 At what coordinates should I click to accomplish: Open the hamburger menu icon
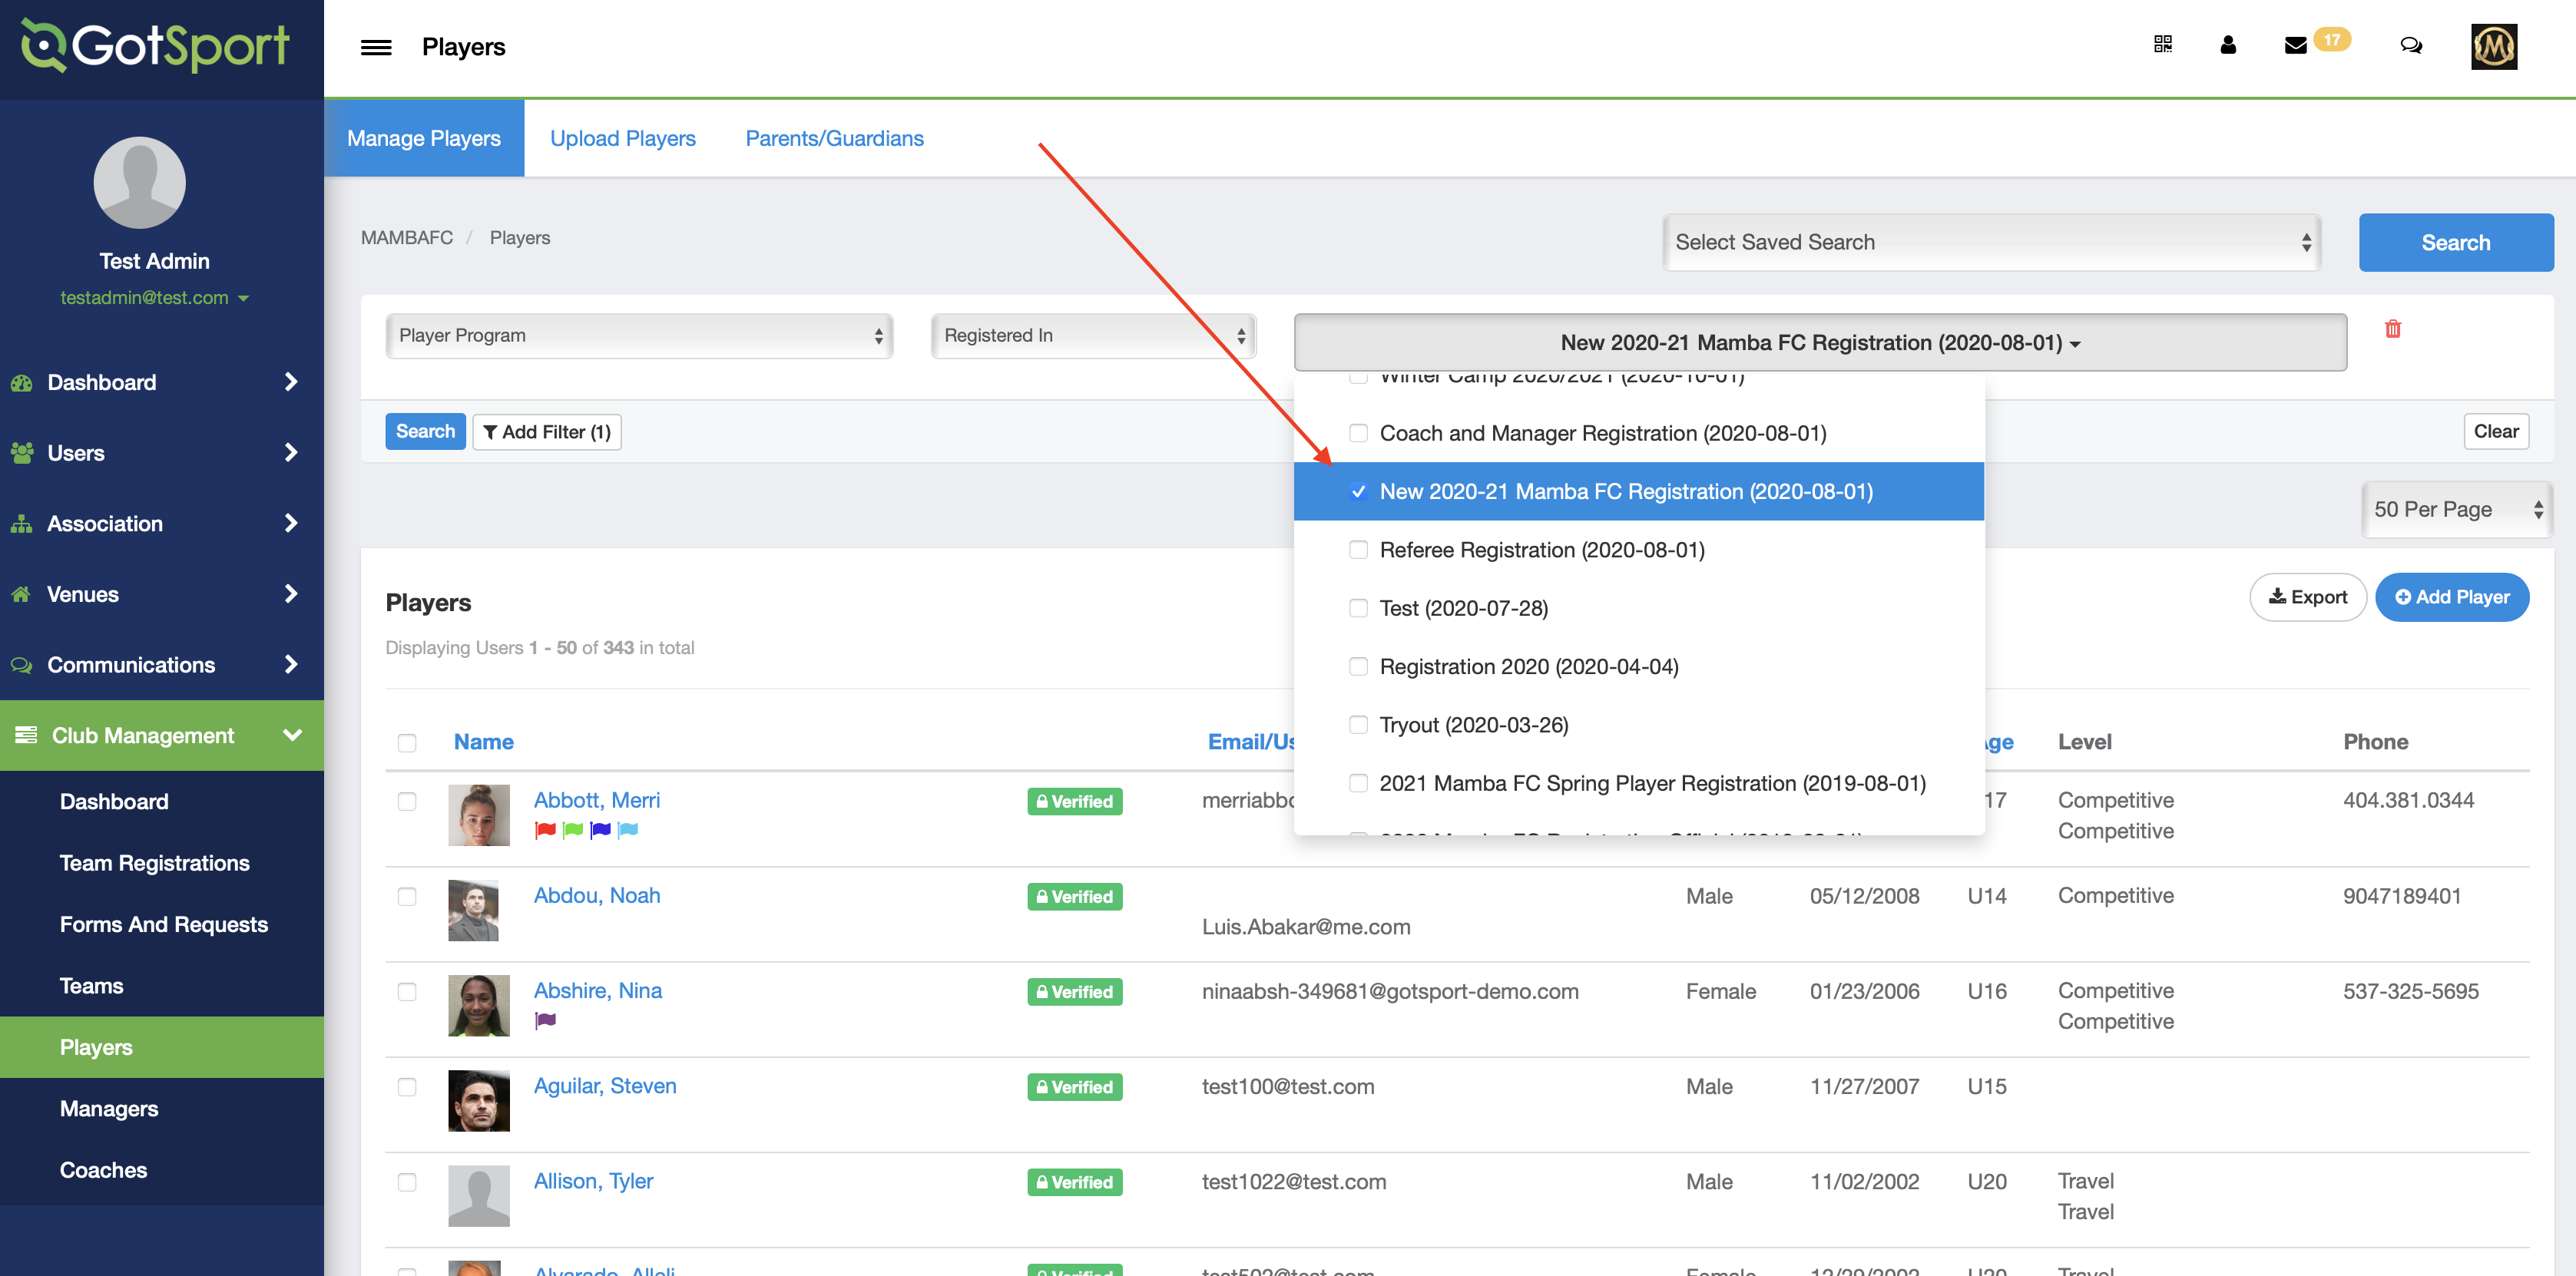click(x=376, y=47)
